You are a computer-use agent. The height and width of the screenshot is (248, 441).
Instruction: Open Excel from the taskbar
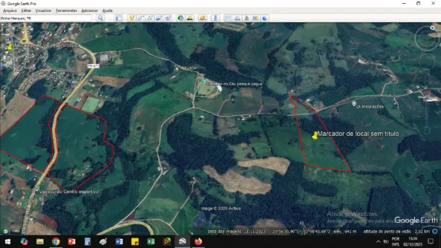pos(151,242)
